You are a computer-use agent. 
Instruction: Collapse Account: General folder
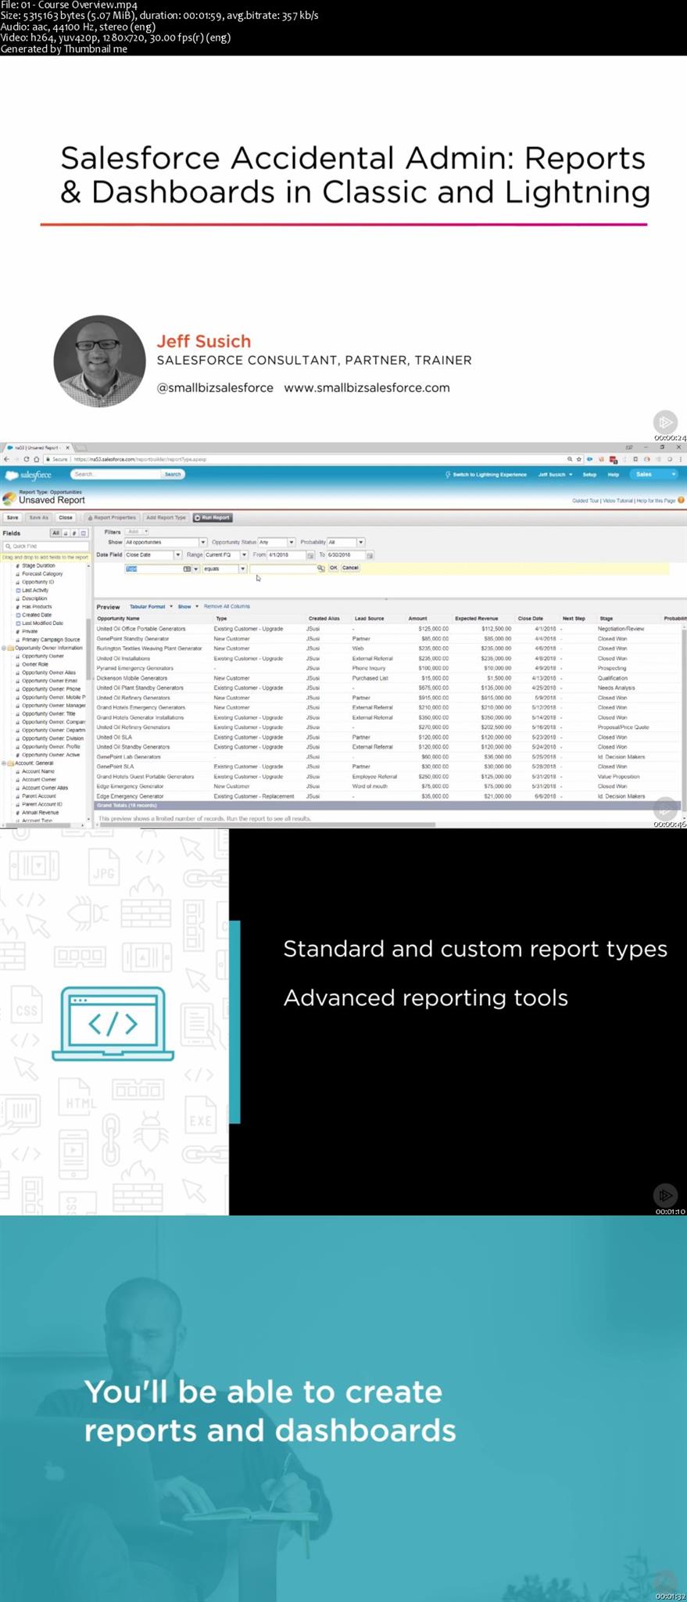coord(4,763)
